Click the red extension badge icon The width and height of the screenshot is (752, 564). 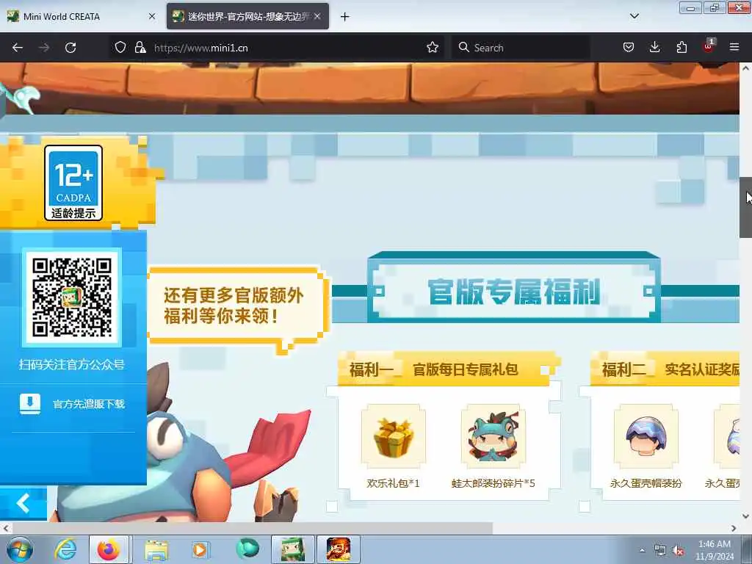708,46
